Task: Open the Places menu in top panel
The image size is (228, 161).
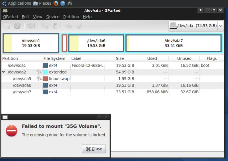Action: (x=42, y=3)
